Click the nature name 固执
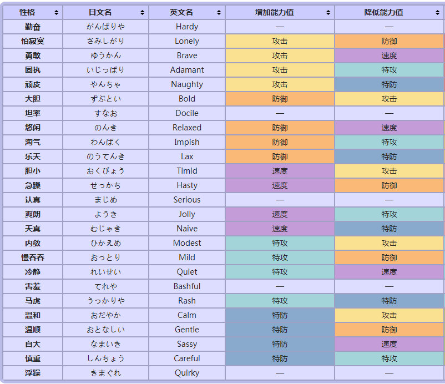This screenshot has width=445, height=384. pos(33,70)
